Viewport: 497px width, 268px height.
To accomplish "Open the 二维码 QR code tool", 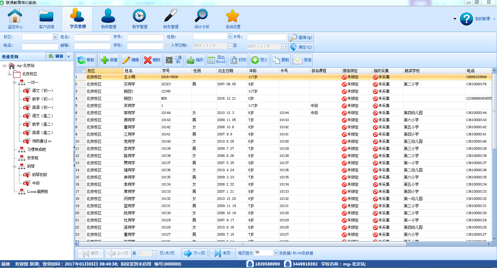I will point(174,60).
